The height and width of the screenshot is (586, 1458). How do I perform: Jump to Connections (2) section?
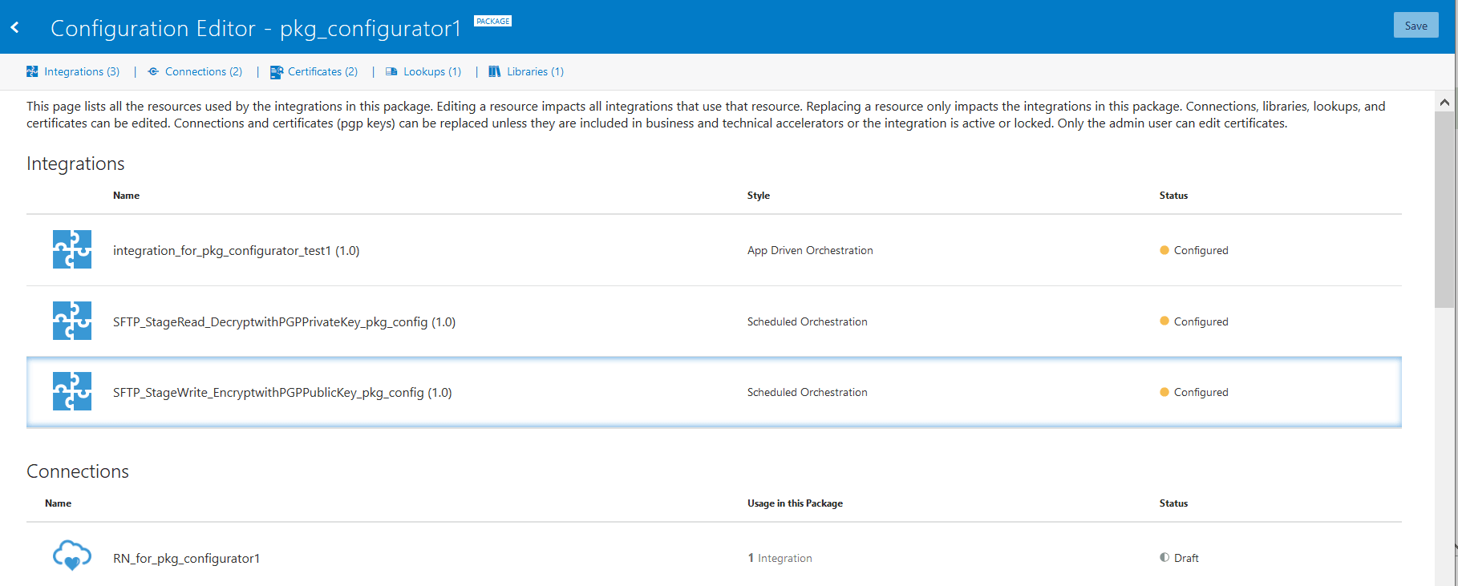click(x=204, y=71)
